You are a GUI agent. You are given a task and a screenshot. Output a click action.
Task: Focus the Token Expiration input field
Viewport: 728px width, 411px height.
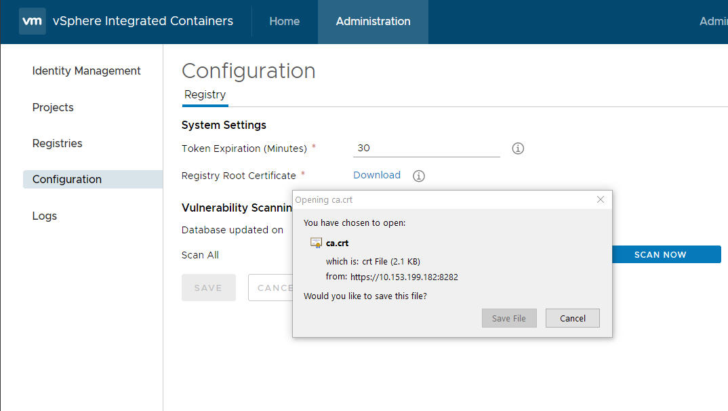pyautogui.click(x=426, y=148)
